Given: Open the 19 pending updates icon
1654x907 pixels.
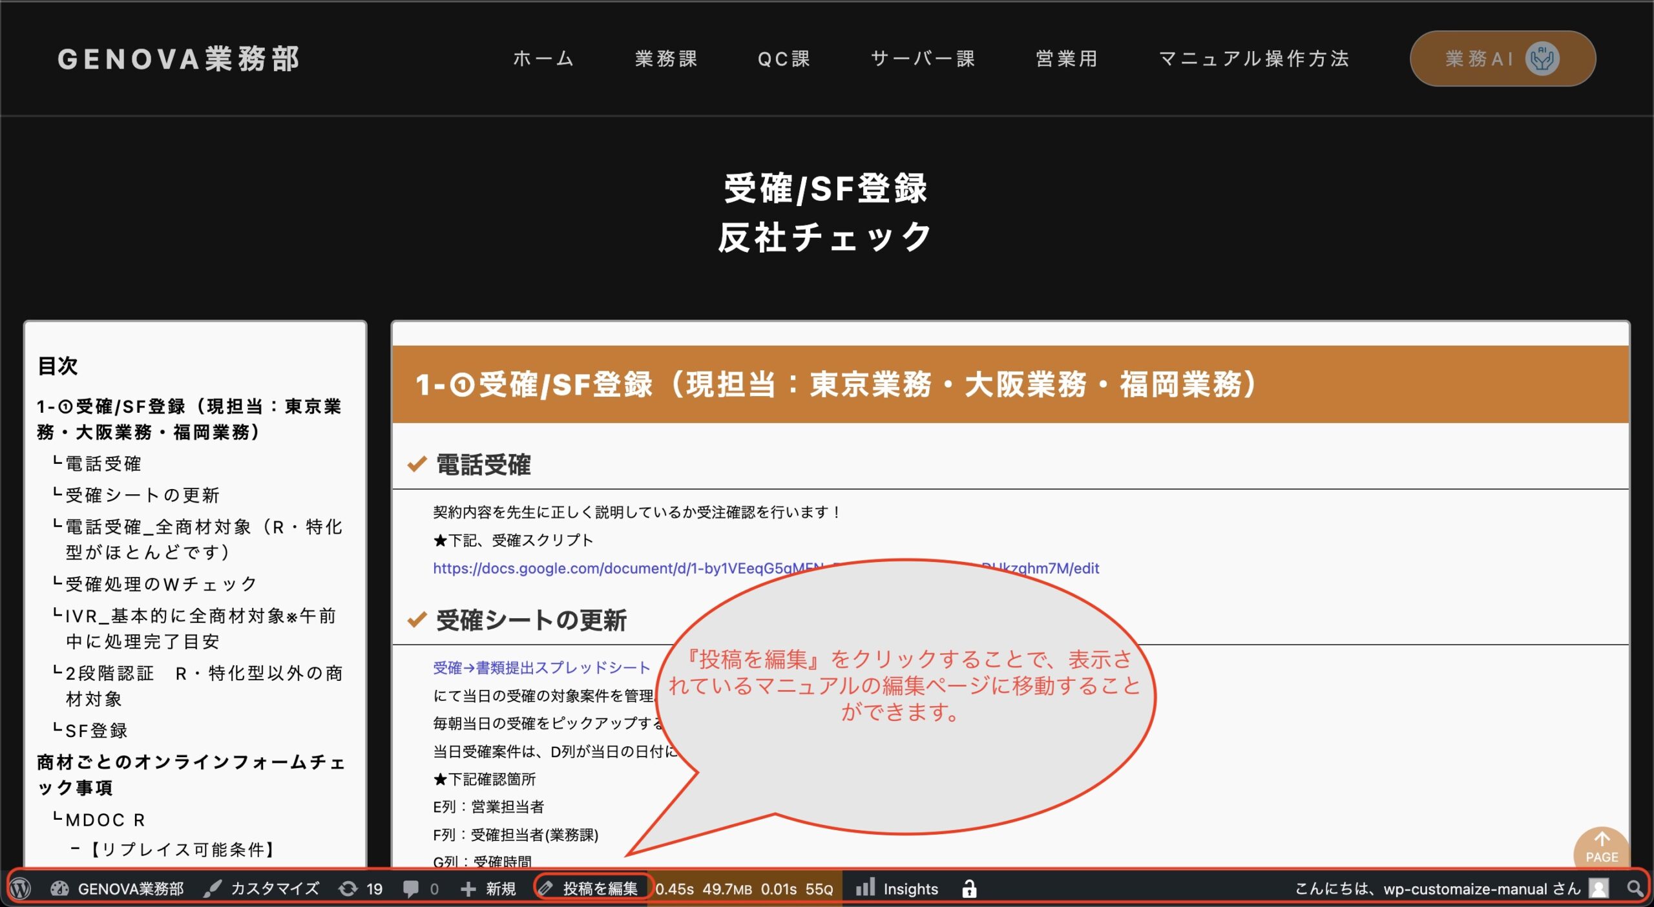Looking at the screenshot, I should coord(361,889).
